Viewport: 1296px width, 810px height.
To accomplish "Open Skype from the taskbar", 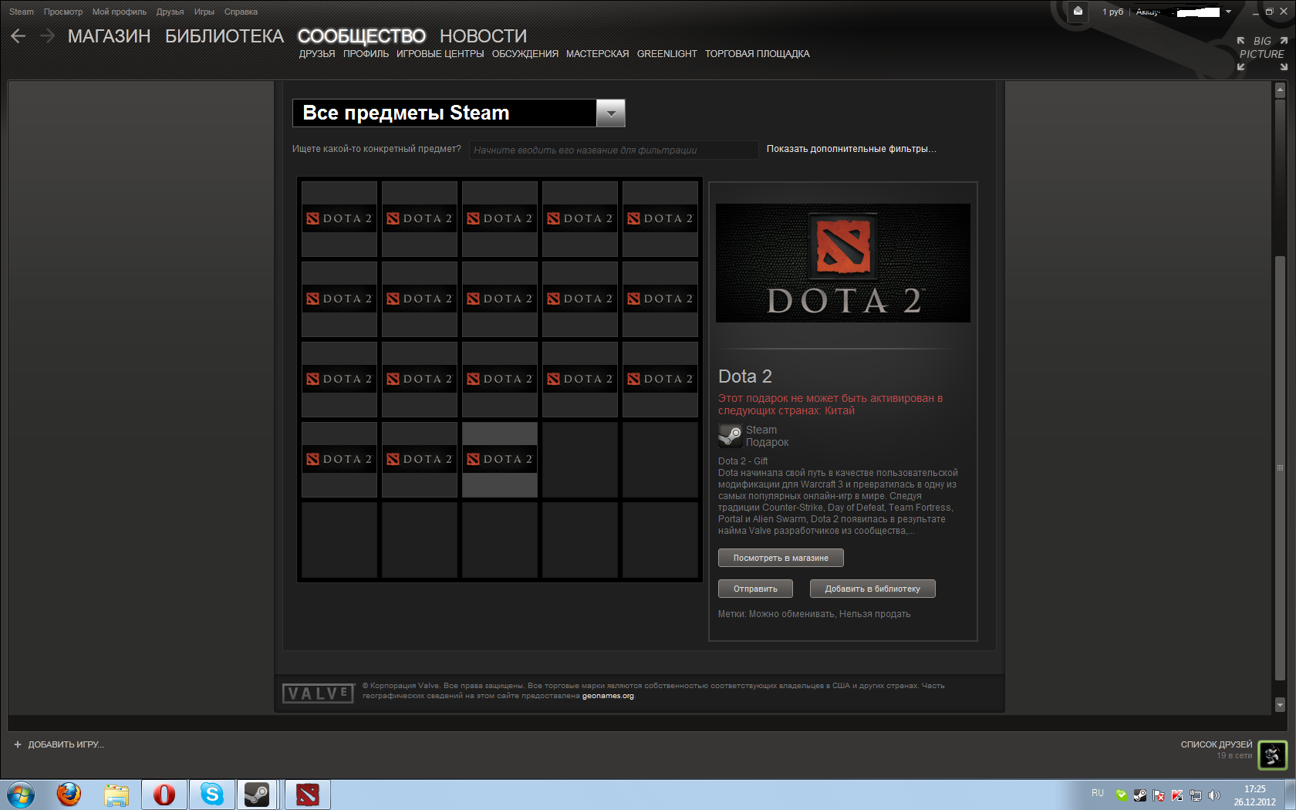I will click(x=212, y=795).
